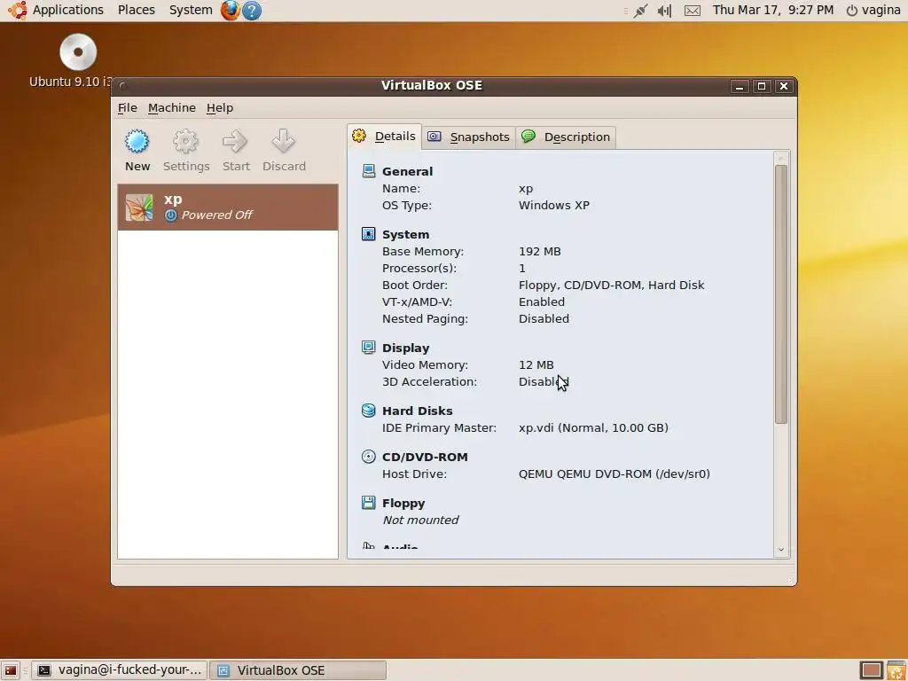Open Settings via the gear toolbar icon
Image resolution: width=908 pixels, height=681 pixels.
186,141
